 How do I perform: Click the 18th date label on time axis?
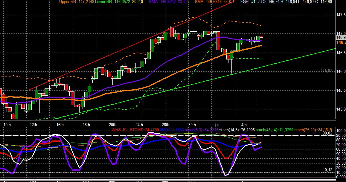86,125
